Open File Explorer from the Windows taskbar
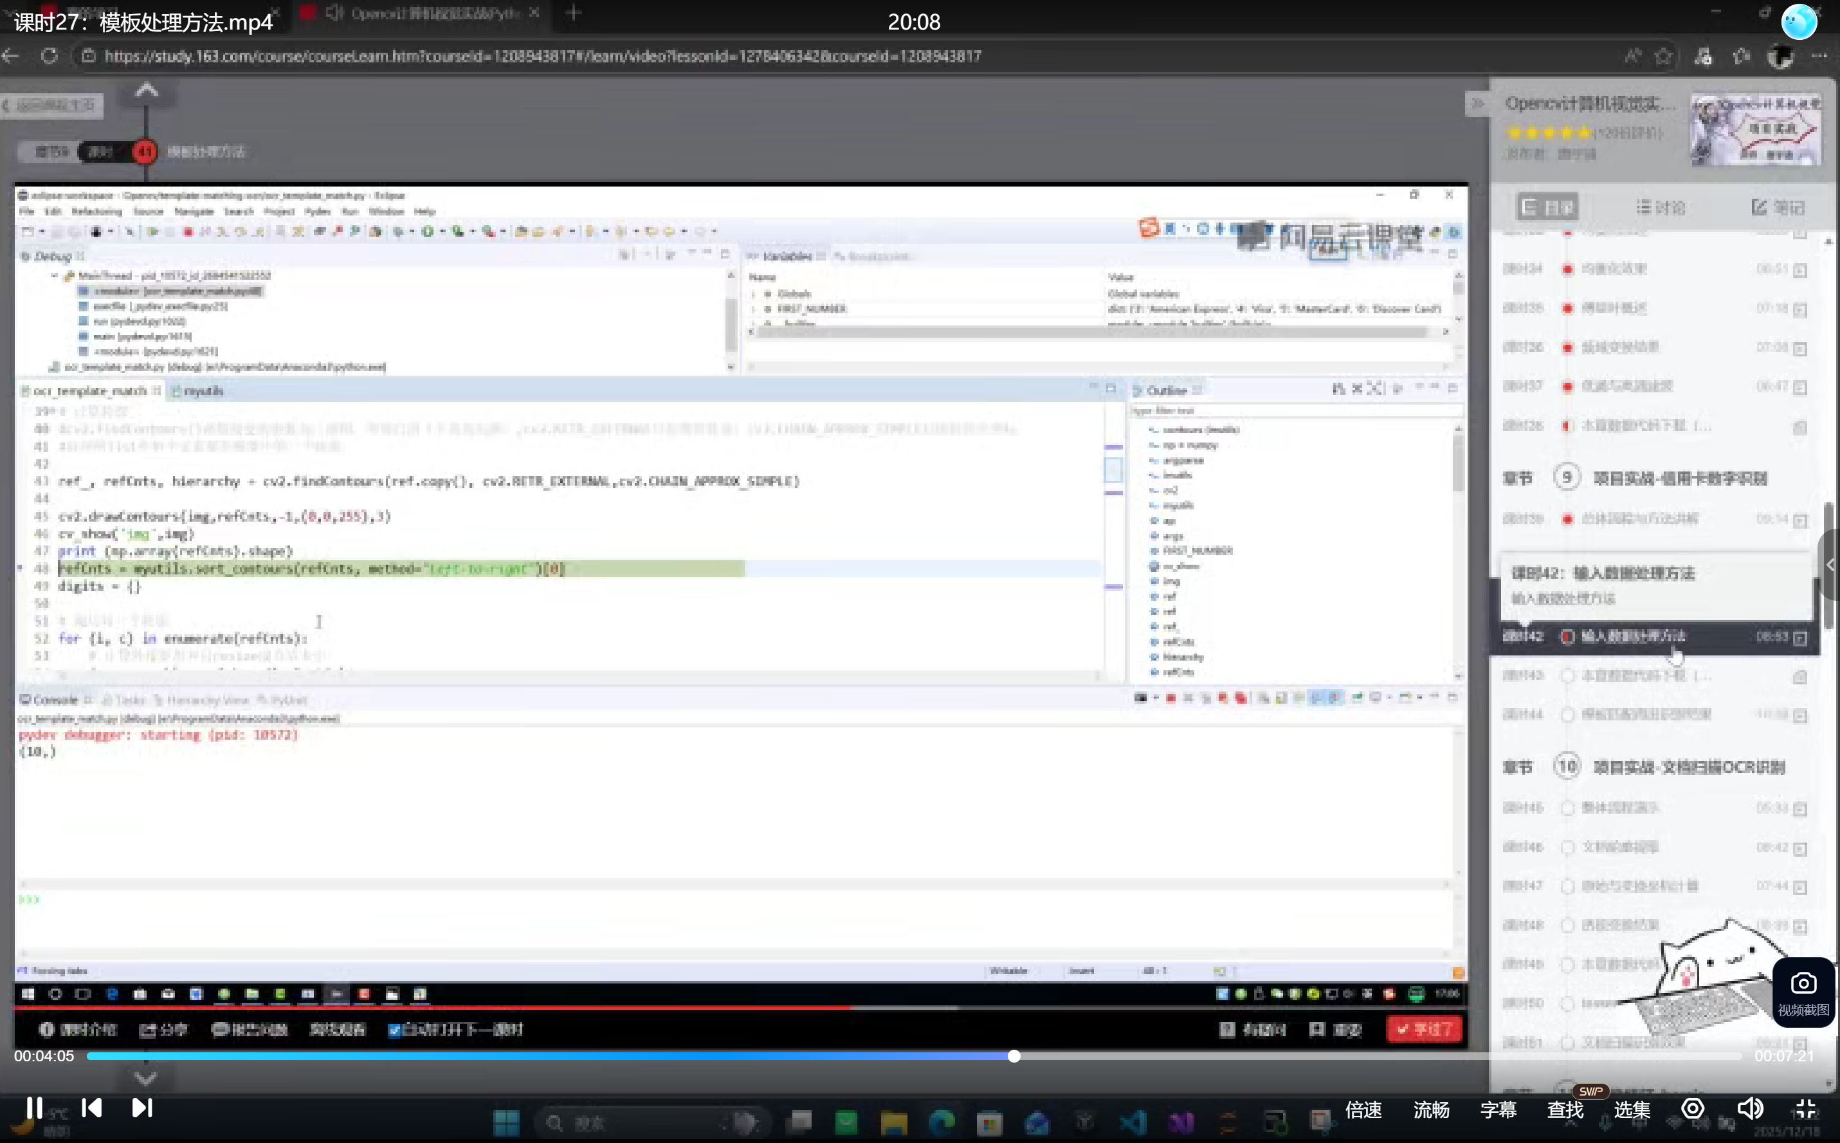1840x1143 pixels. [893, 1123]
